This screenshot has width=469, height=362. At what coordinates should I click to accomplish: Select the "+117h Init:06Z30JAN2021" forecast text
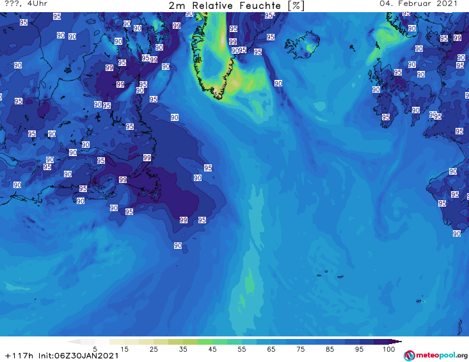[62, 356]
